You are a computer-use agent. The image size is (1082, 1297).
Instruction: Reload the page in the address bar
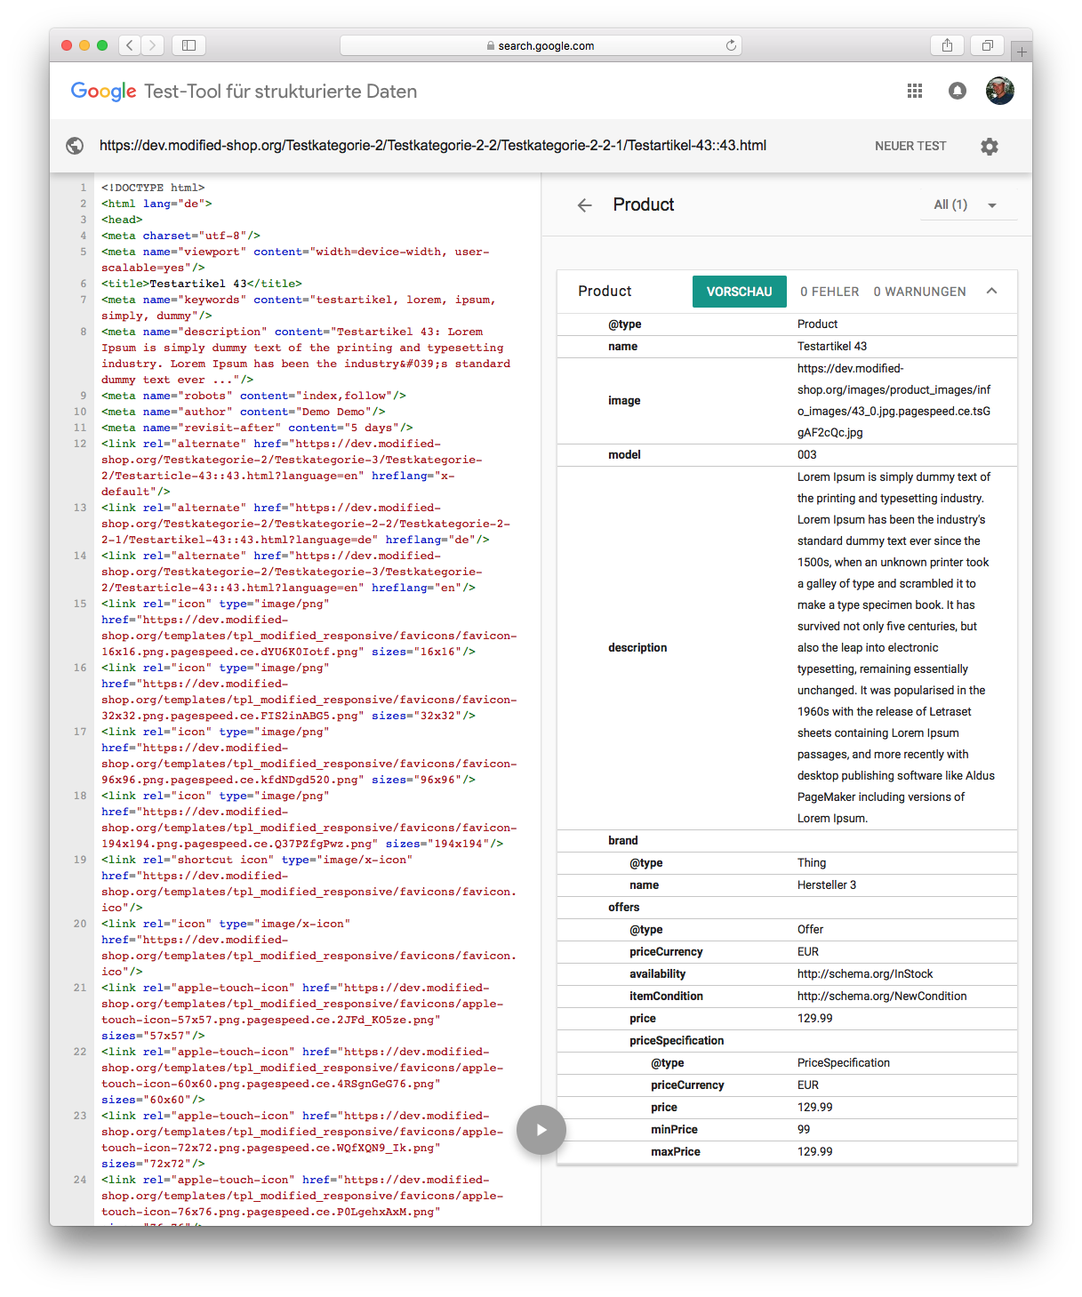pyautogui.click(x=731, y=45)
